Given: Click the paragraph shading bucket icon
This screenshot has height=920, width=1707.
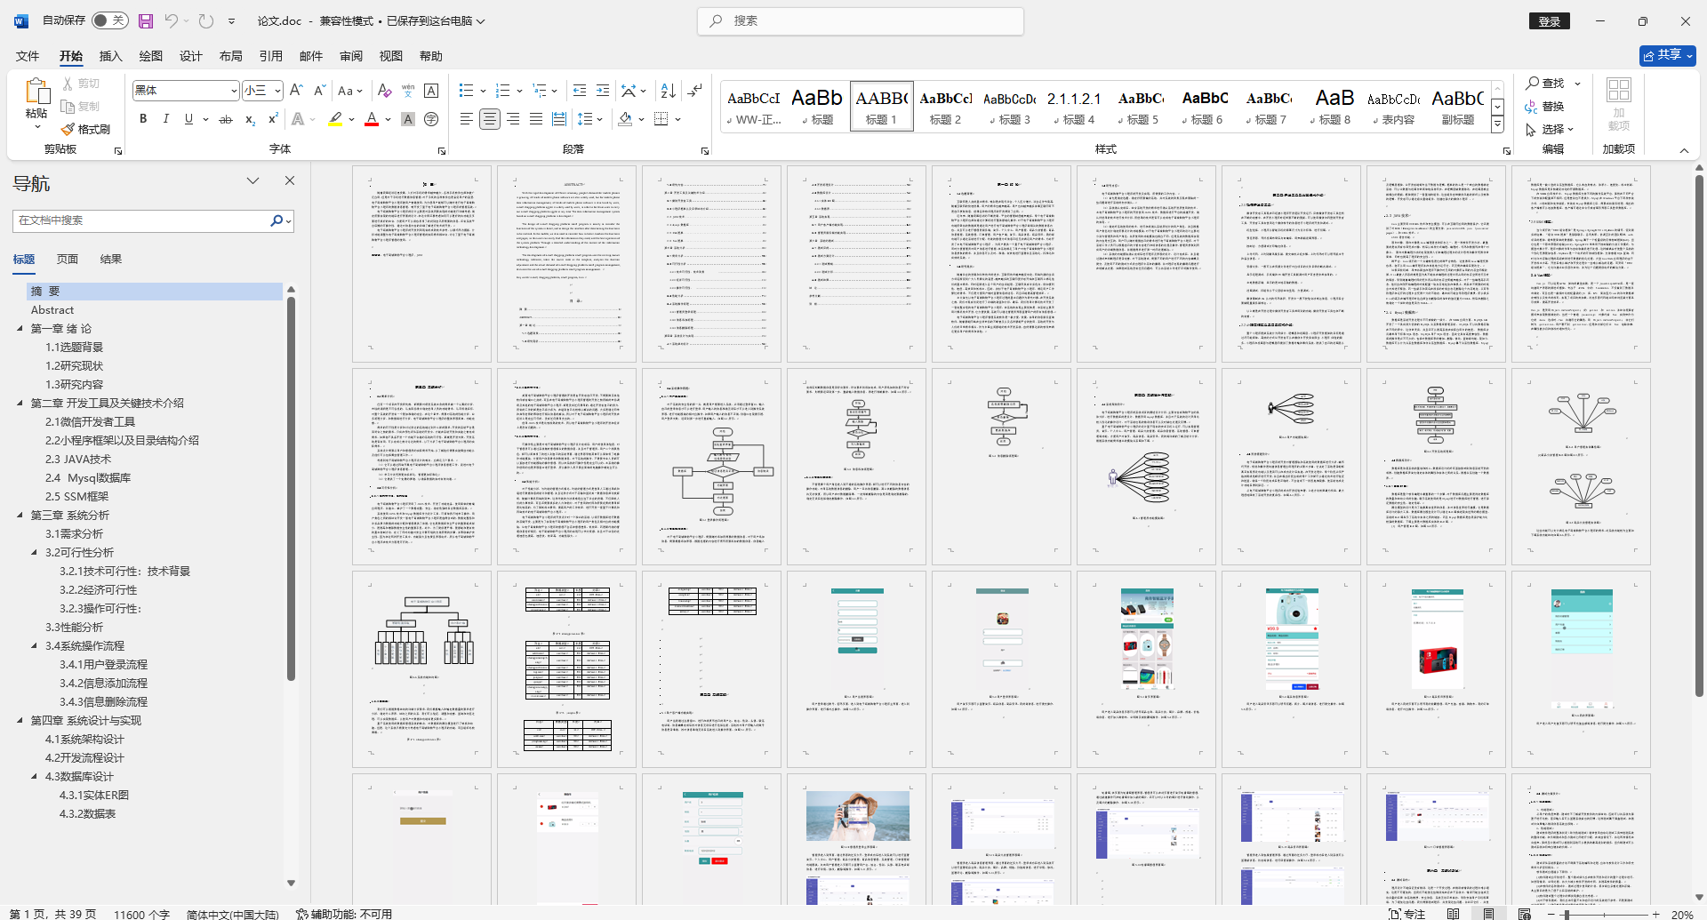Looking at the screenshot, I should [x=625, y=119].
